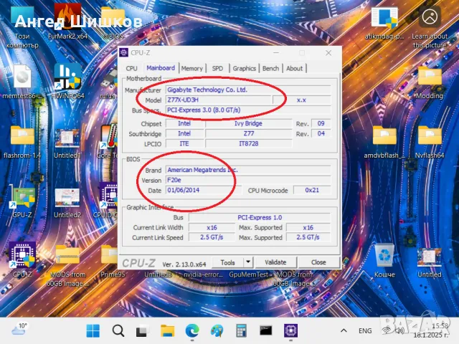Open the amdvbflash folder

point(384,142)
